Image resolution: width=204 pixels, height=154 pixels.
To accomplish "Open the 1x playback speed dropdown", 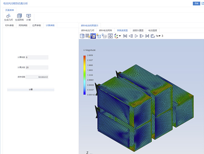I will click(x=158, y=36).
